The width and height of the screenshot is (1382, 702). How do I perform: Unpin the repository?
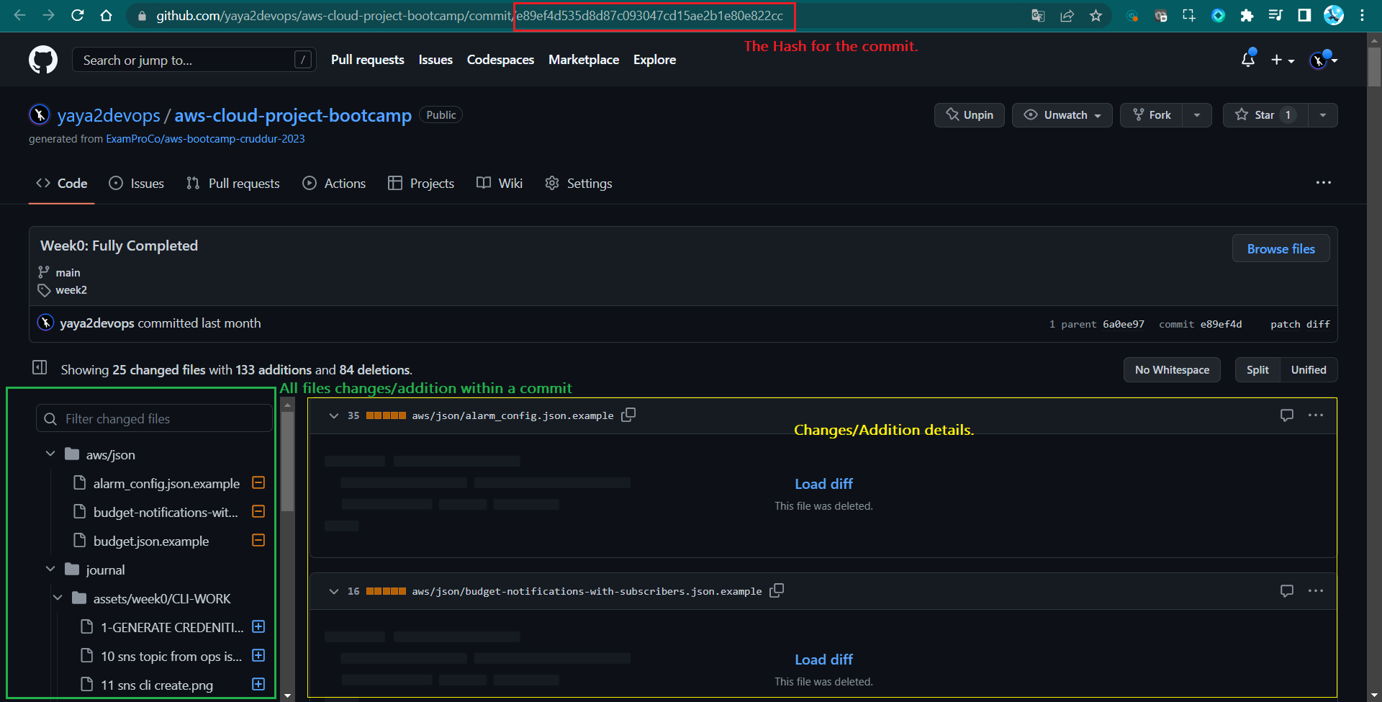tap(969, 115)
